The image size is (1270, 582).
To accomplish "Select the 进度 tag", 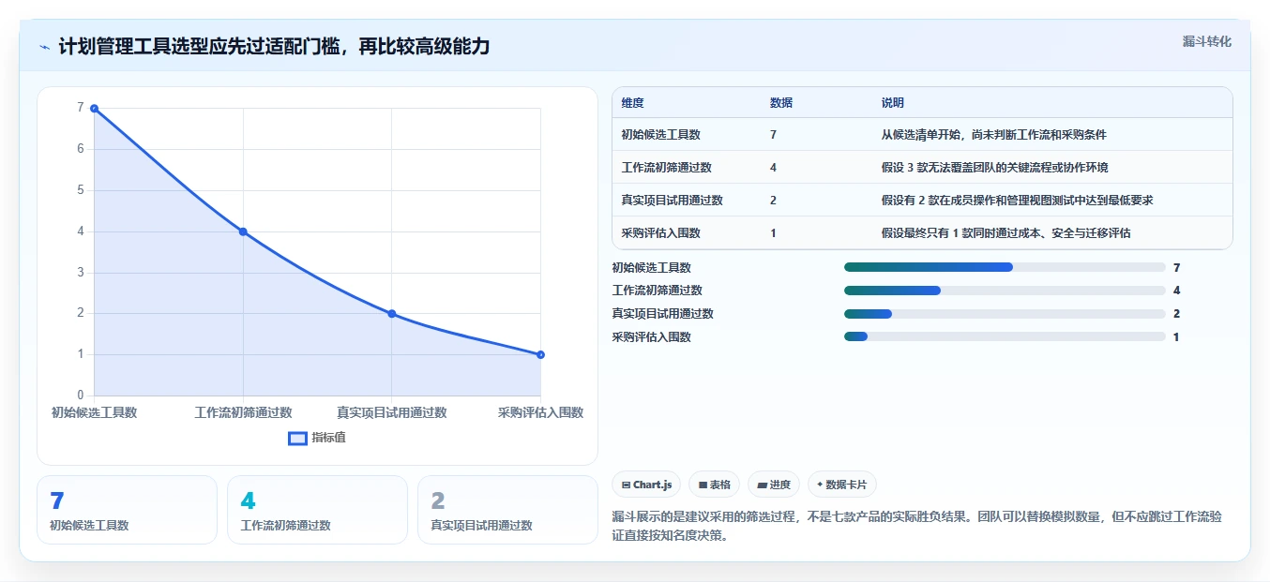I will (774, 485).
